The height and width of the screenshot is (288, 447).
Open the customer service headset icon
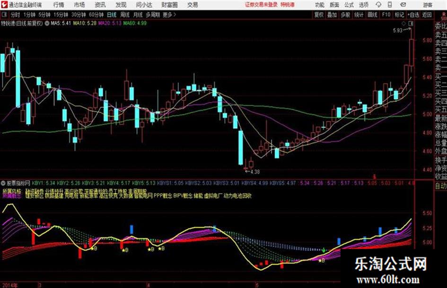click(x=378, y=5)
